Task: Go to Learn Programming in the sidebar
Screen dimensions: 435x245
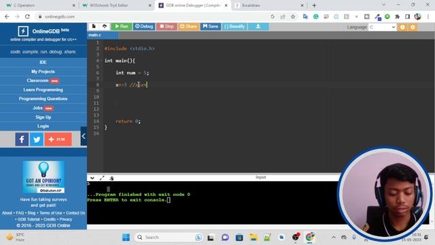Action: coord(43,90)
